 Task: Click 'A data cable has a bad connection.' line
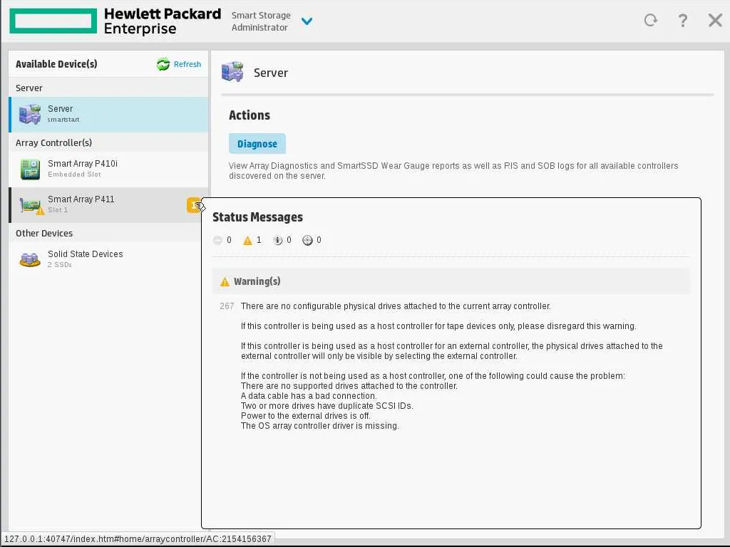point(309,396)
